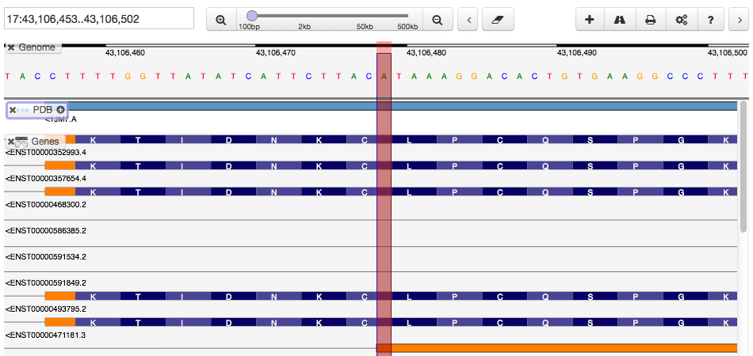
Task: Select transcript ENST00000471181.3 label
Action: pyautogui.click(x=46, y=335)
